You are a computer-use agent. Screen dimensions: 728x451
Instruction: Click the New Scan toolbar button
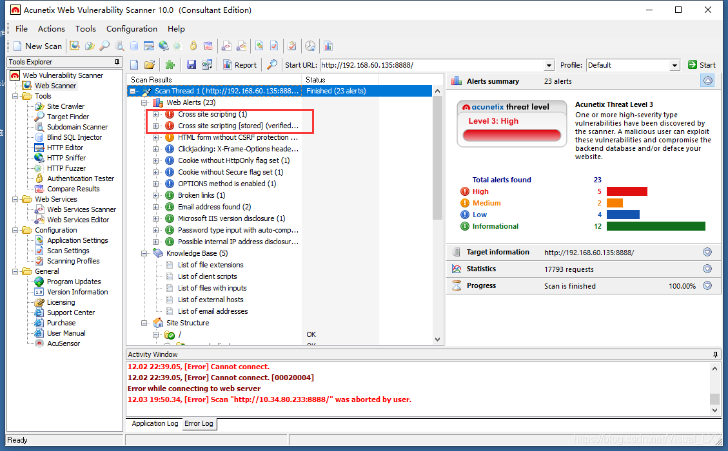37,46
